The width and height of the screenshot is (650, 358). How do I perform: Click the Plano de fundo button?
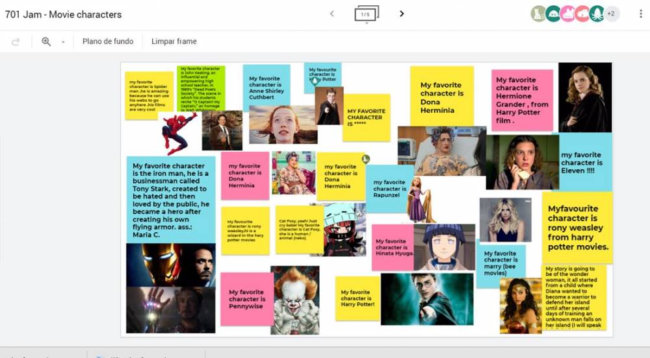pos(108,42)
